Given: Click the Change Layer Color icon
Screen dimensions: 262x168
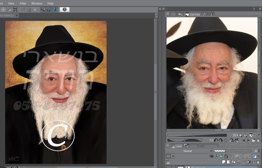Looking at the screenshot, I should [x=254, y=156].
